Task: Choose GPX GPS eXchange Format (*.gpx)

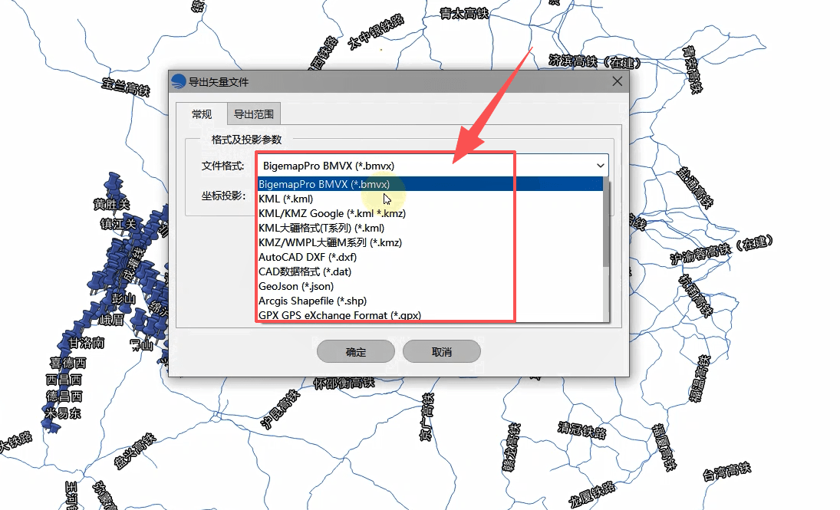Action: click(430, 315)
